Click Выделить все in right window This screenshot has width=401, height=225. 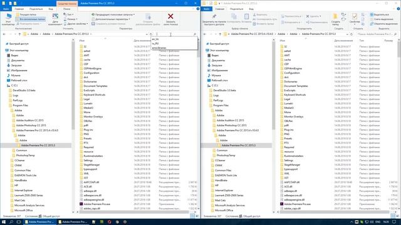point(380,15)
